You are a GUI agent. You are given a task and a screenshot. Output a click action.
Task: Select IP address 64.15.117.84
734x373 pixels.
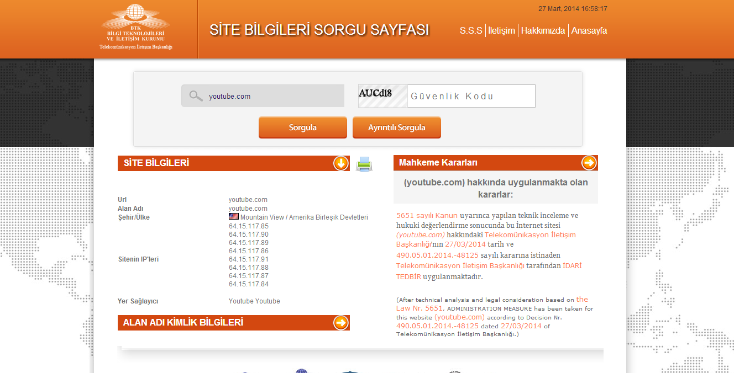(249, 284)
